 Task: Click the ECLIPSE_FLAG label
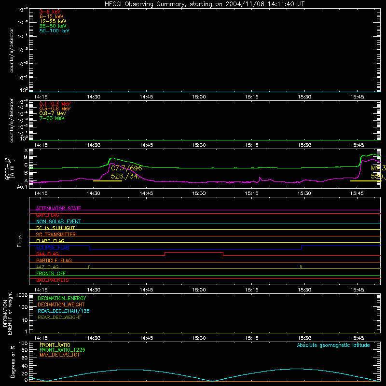click(53, 248)
